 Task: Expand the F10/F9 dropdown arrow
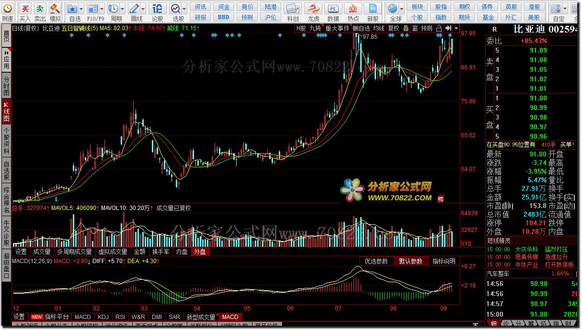tap(102, 9)
